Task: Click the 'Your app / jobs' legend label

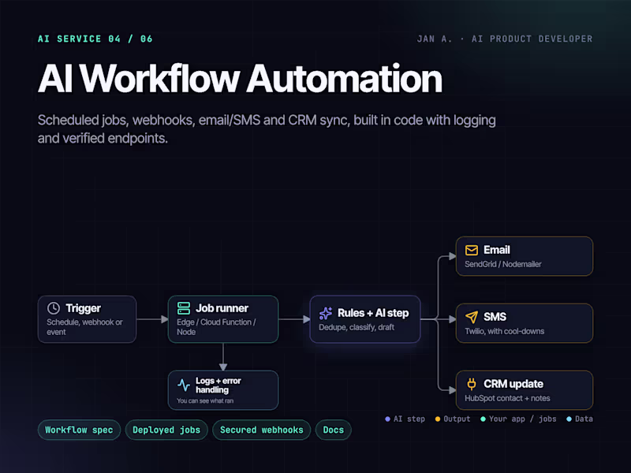Action: click(x=522, y=419)
